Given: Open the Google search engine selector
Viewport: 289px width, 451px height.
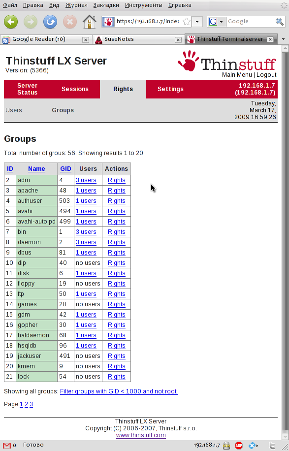Looking at the screenshot, I should pyautogui.click(x=216, y=22).
